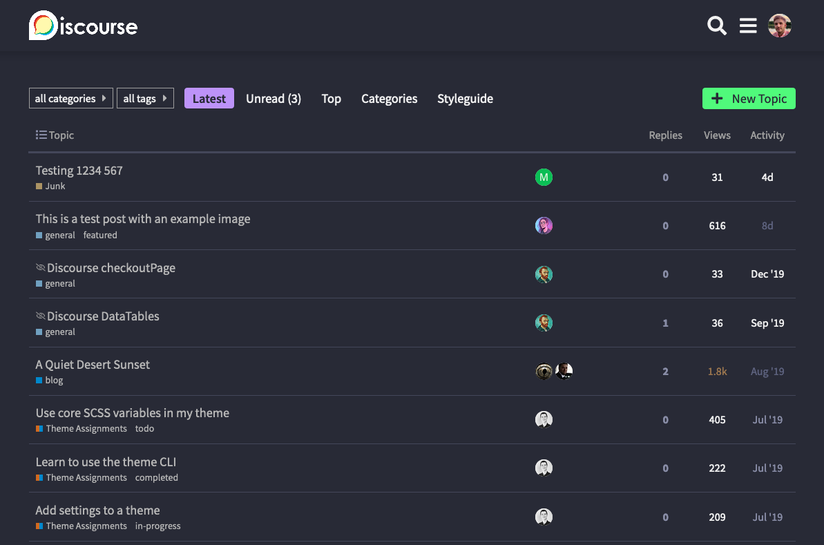Open the all categories dropdown
The height and width of the screenshot is (545, 824).
(x=70, y=97)
